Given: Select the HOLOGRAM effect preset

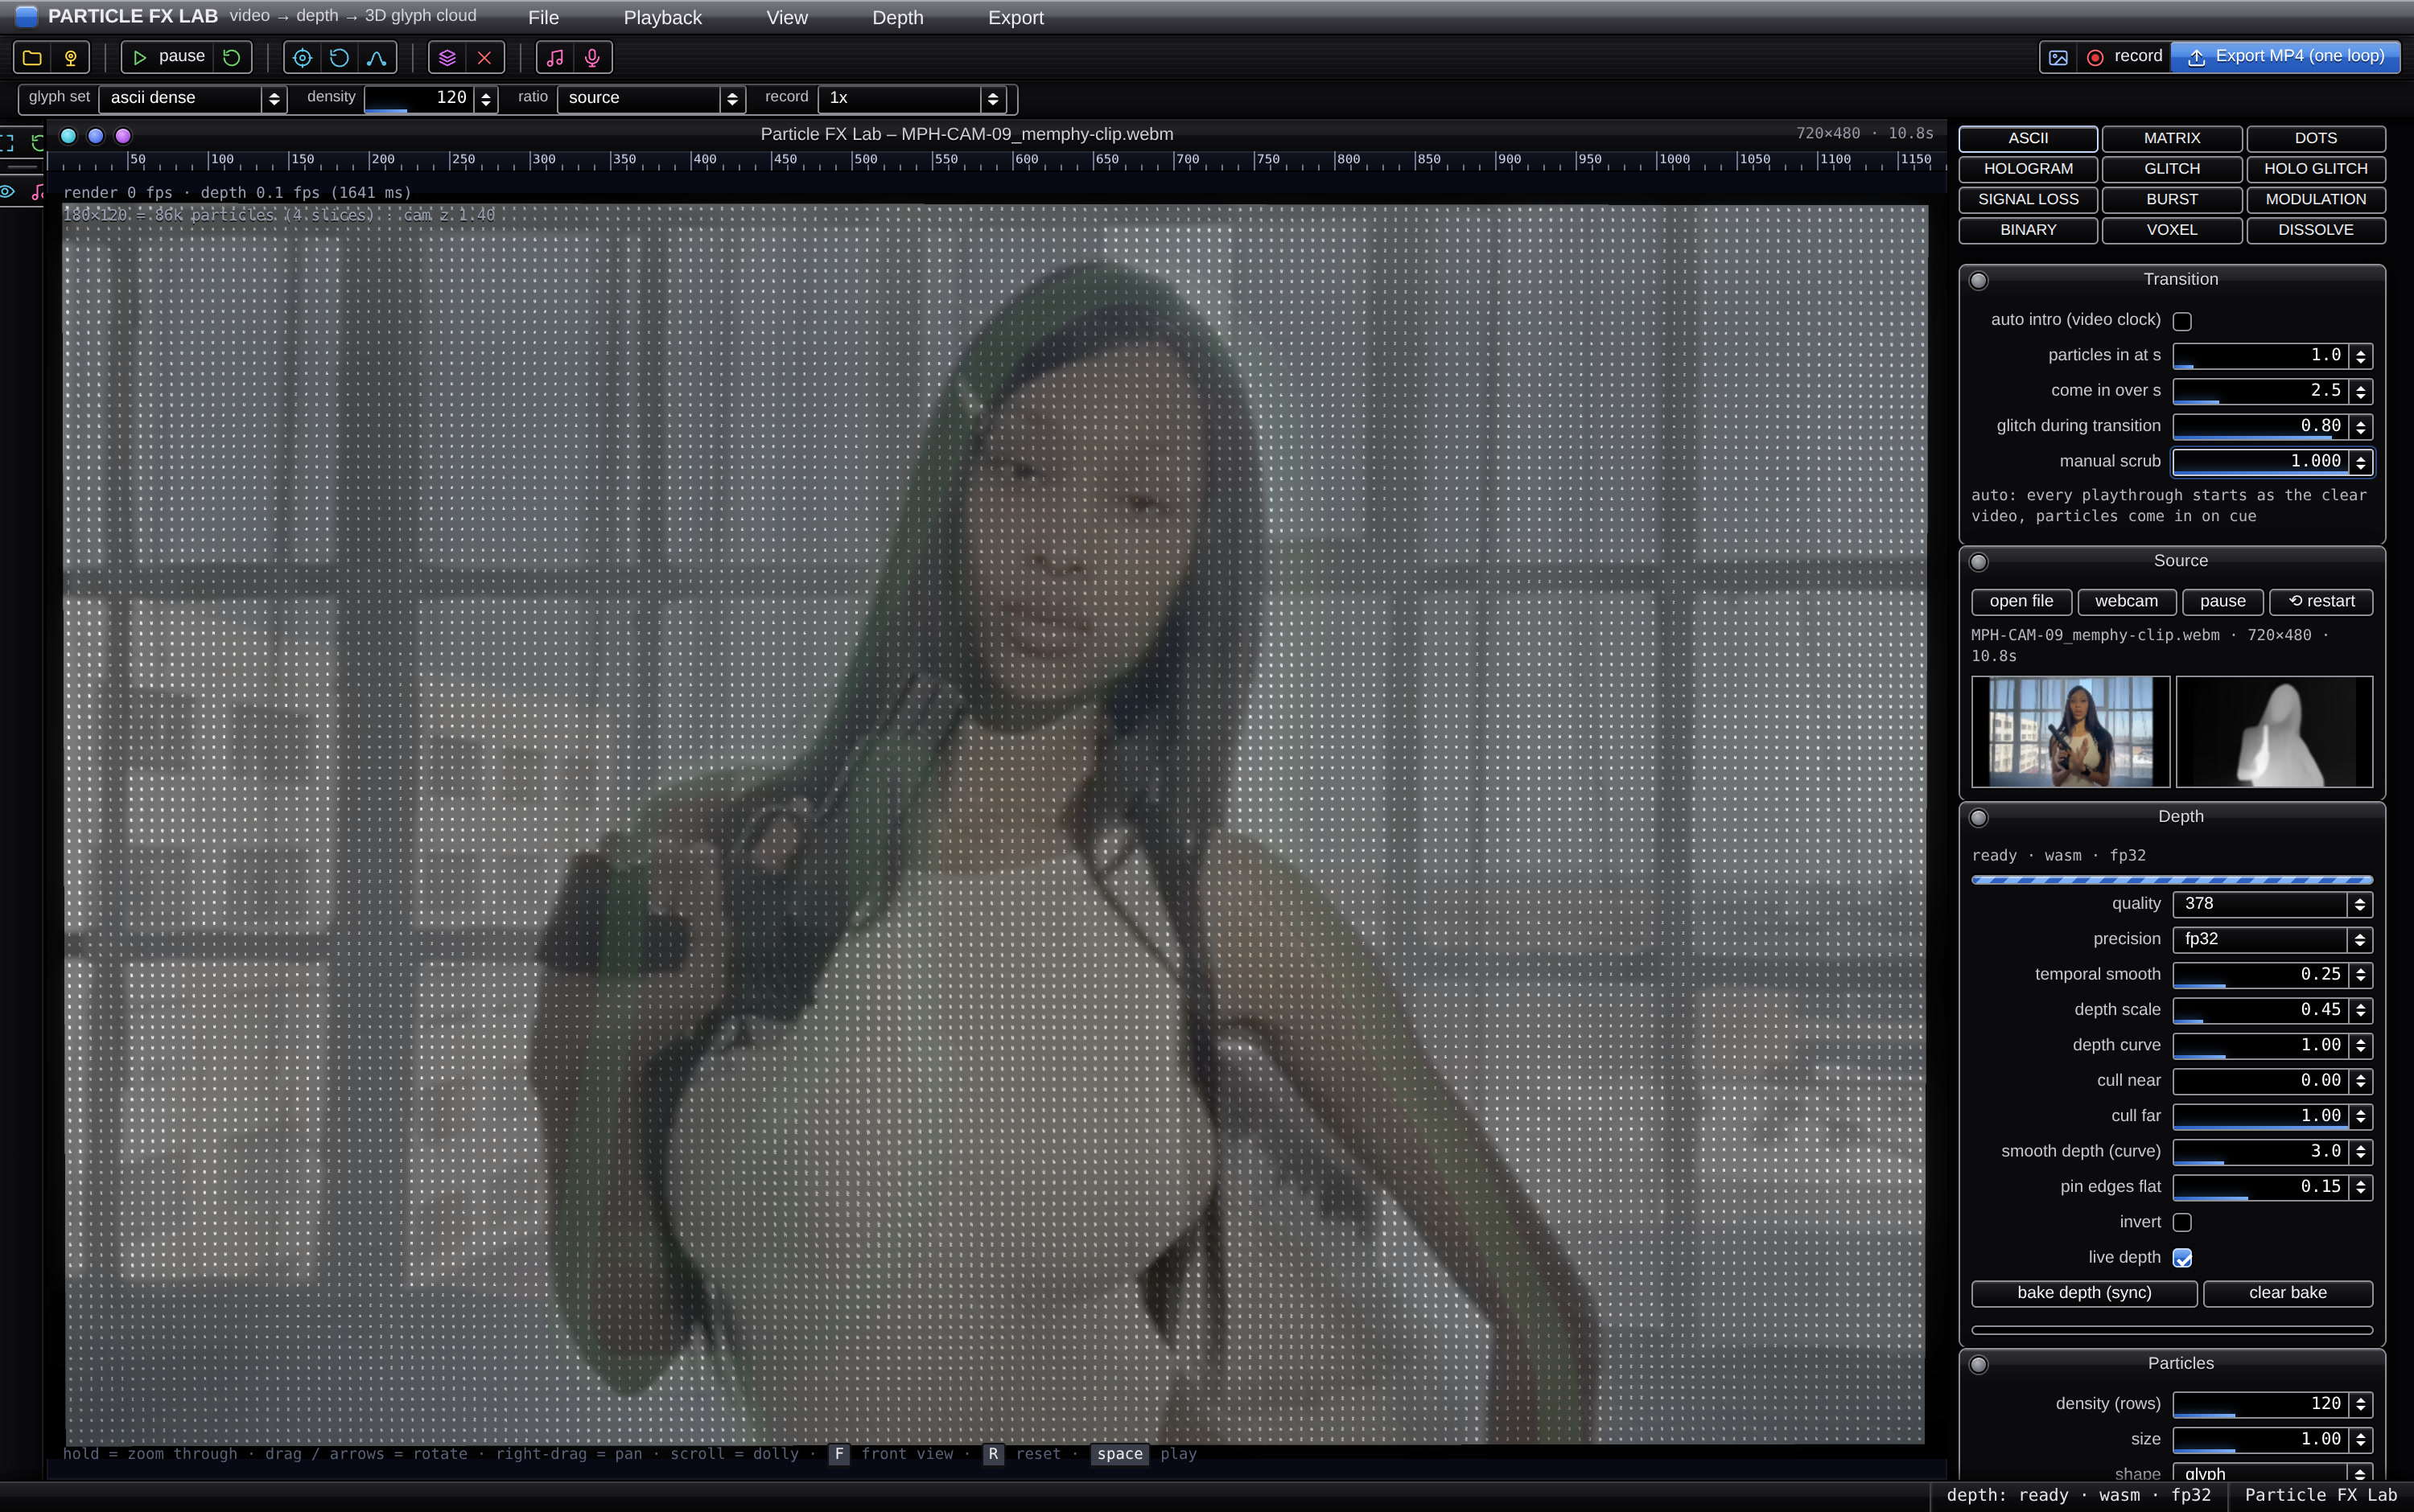Looking at the screenshot, I should (2028, 169).
